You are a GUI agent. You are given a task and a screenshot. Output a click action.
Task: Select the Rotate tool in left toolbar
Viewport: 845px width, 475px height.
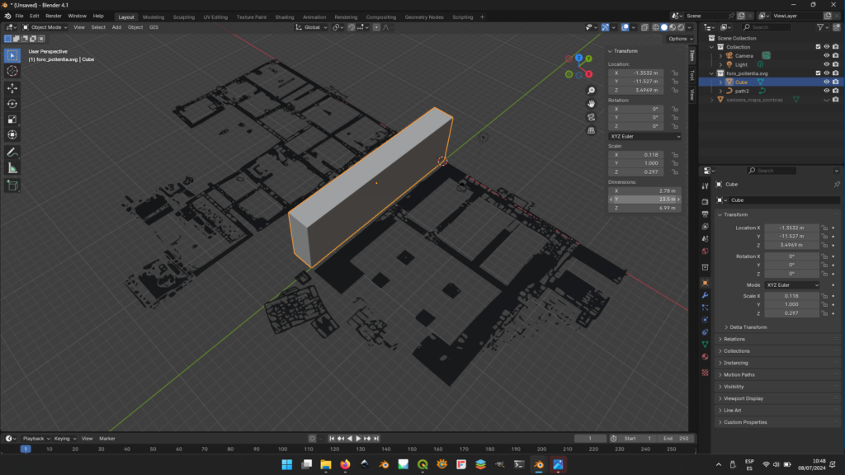click(12, 103)
